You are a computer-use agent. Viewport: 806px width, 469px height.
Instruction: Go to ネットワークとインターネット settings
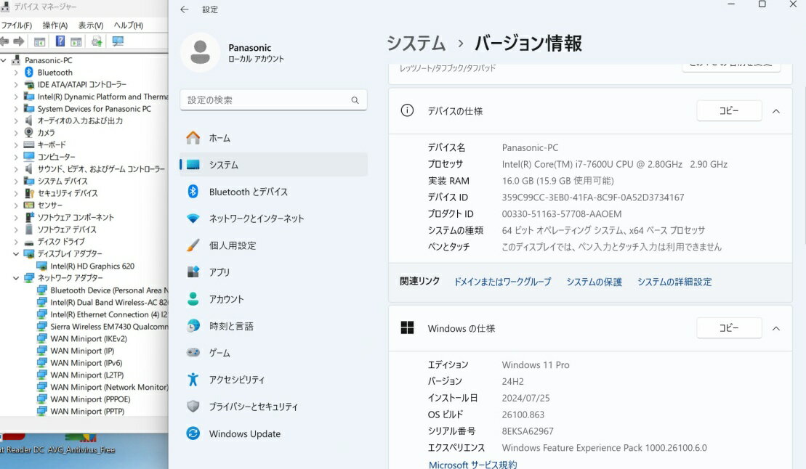pos(256,219)
